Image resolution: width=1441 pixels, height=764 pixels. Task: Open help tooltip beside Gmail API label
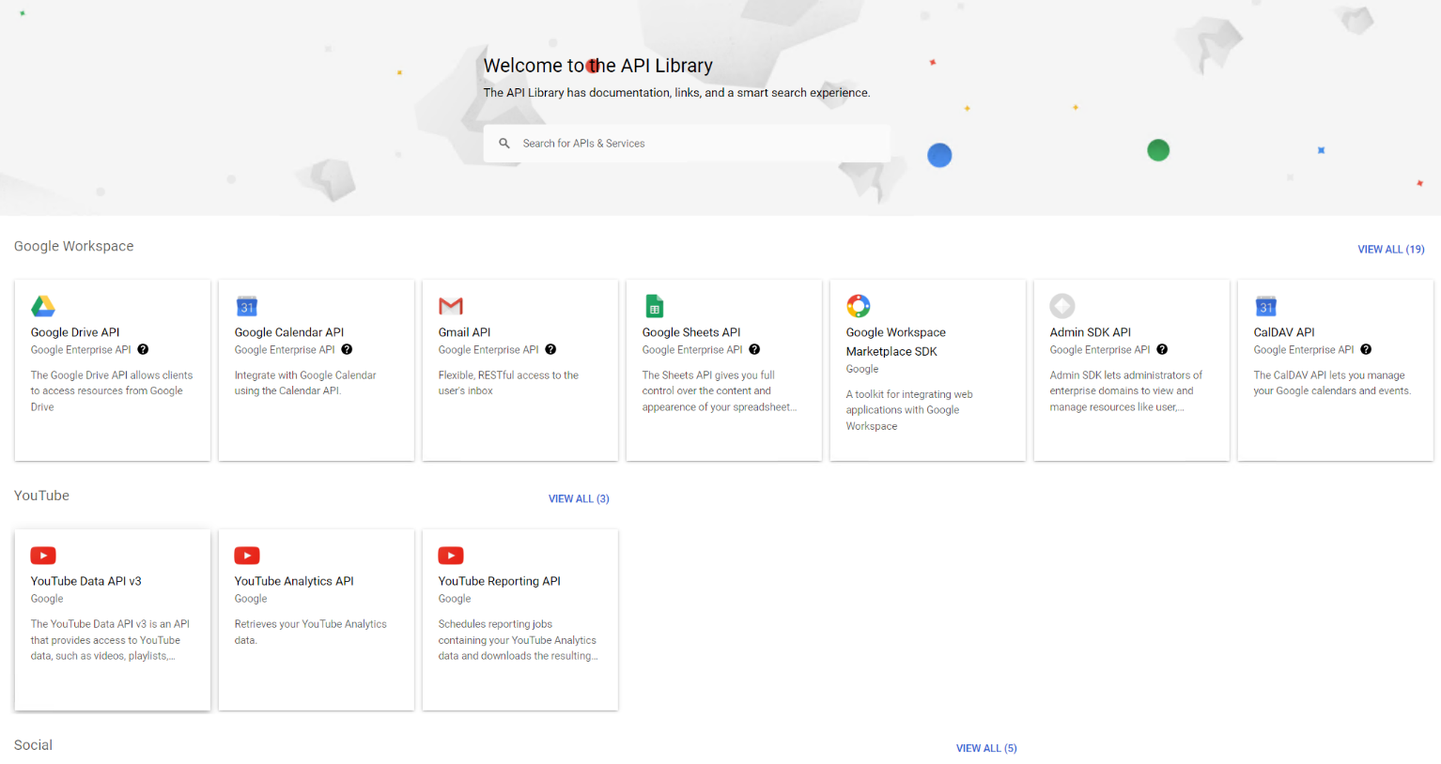[x=550, y=349]
